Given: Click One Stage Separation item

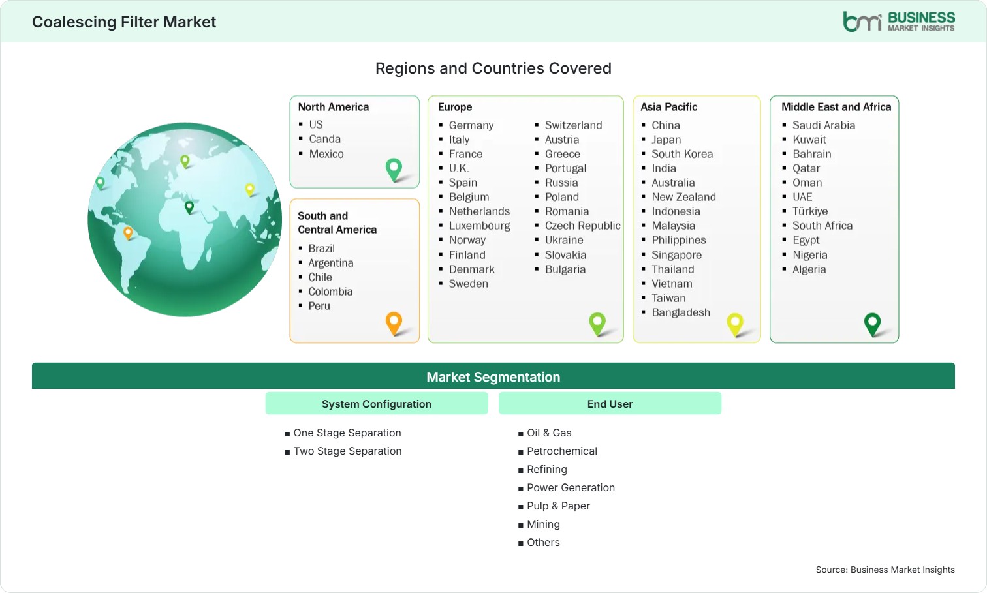Looking at the screenshot, I should click(x=347, y=433).
